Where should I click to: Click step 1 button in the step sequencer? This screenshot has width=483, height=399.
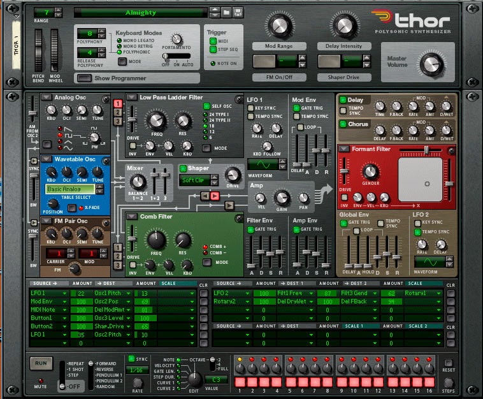[240, 382]
